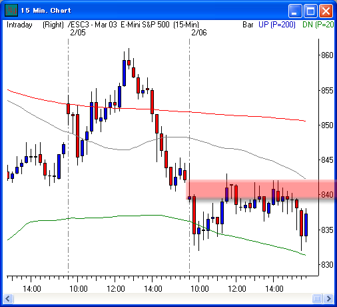Screen dimensions: 337x307
Task: Click the 'Bar' label in the header
Action: click(248, 25)
